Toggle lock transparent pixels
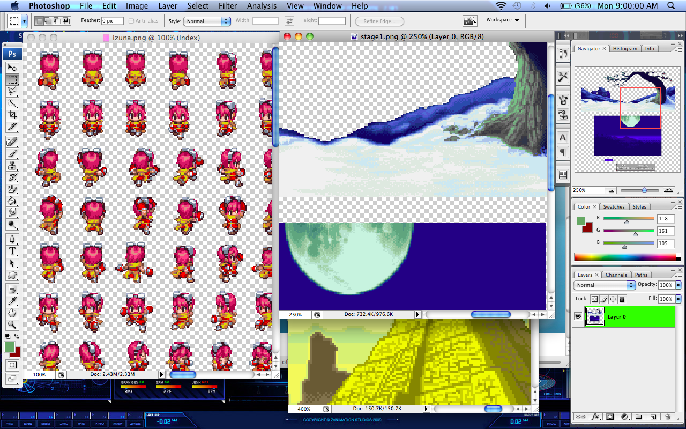Image resolution: width=686 pixels, height=429 pixels. coord(594,299)
